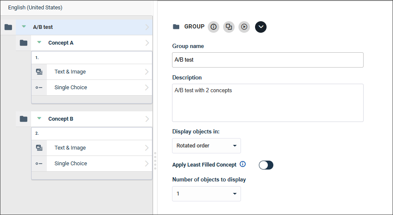Screen dimensions: 393x215
Task: Click Text & Image icon under Concept A
Action: [x=39, y=72]
